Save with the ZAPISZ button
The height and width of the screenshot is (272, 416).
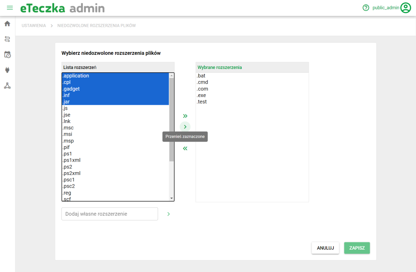pyautogui.click(x=357, y=248)
